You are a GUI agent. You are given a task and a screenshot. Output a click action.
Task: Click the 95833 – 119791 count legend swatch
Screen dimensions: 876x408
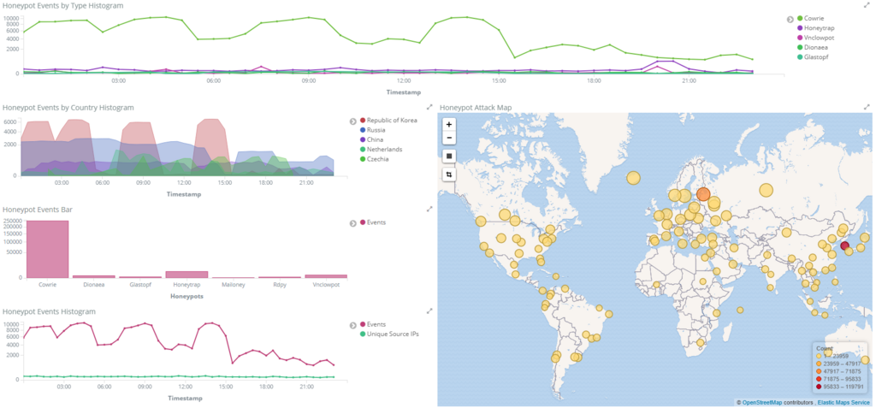point(819,387)
